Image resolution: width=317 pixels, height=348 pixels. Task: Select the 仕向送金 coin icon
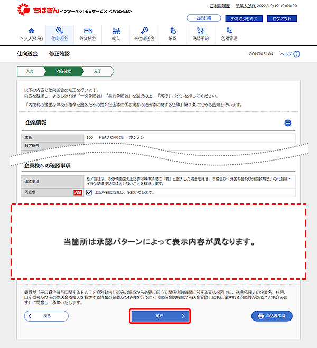click(60, 30)
